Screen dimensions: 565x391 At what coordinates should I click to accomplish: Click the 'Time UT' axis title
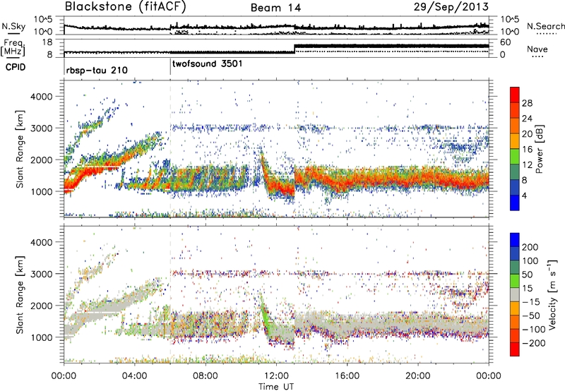coord(276,386)
